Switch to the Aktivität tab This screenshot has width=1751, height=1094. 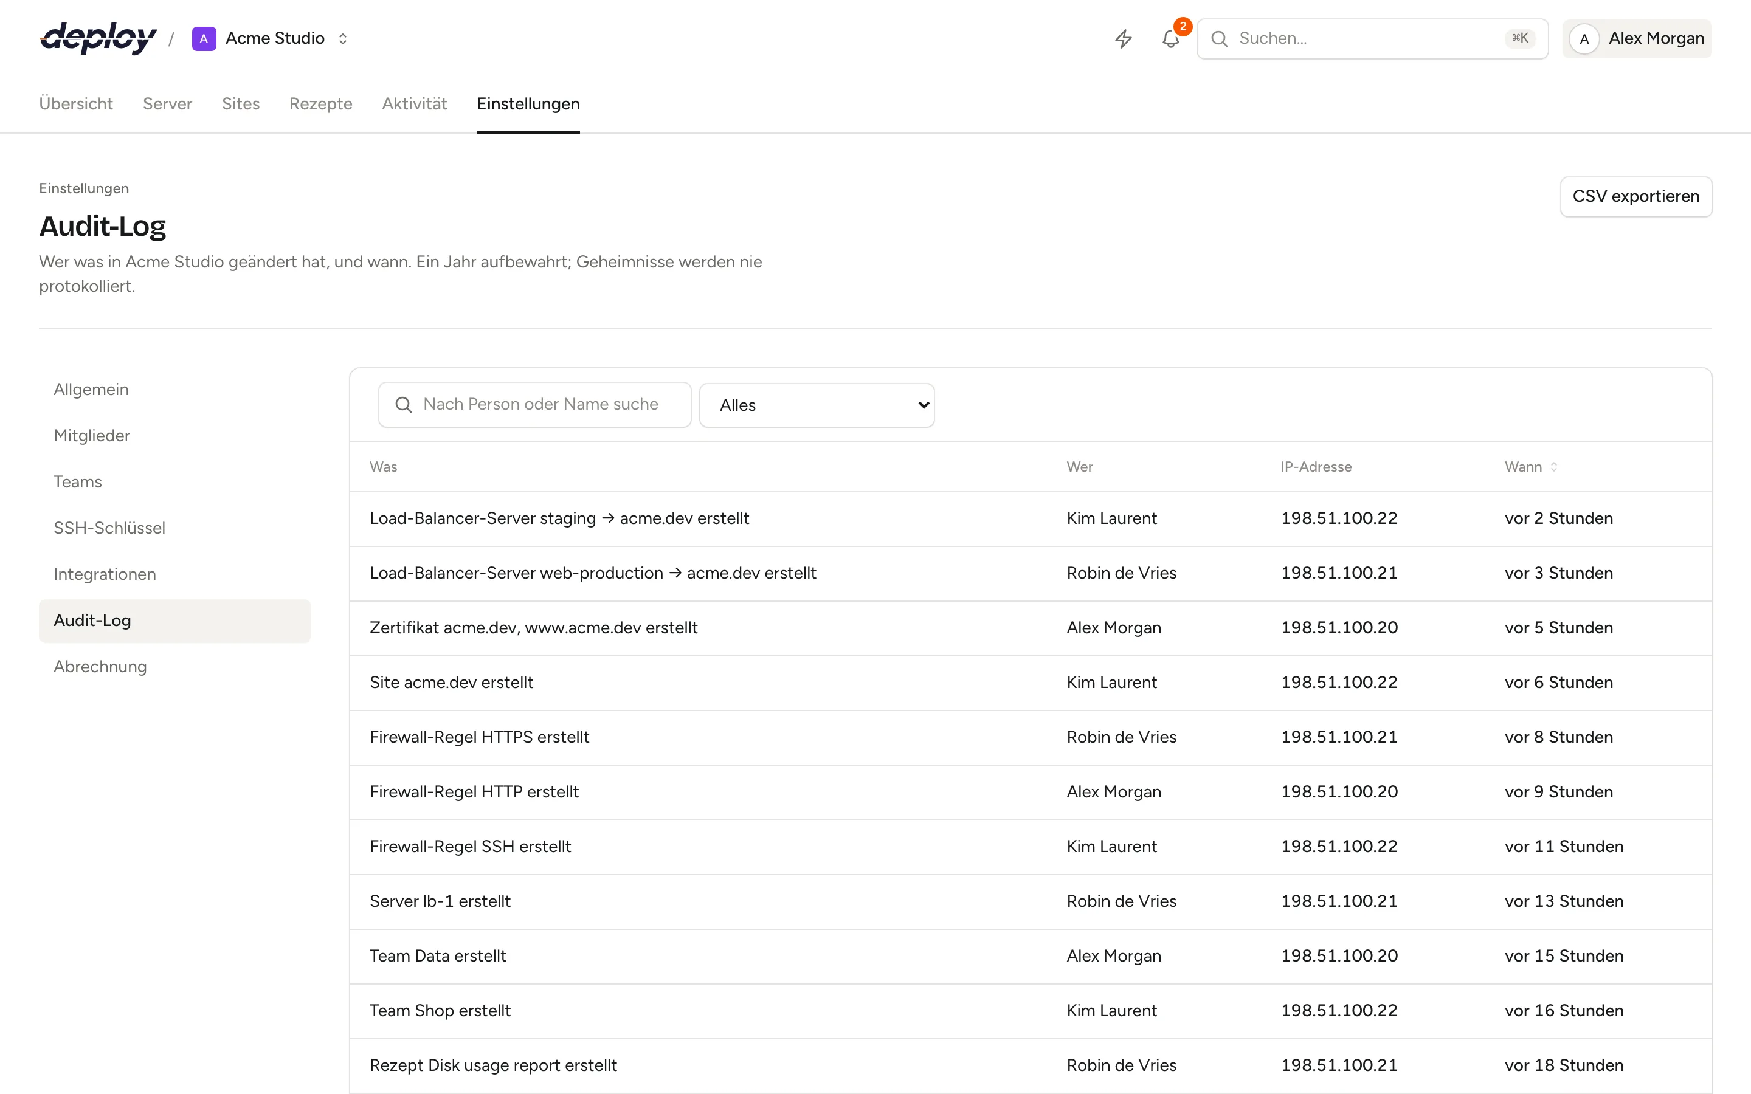(415, 103)
